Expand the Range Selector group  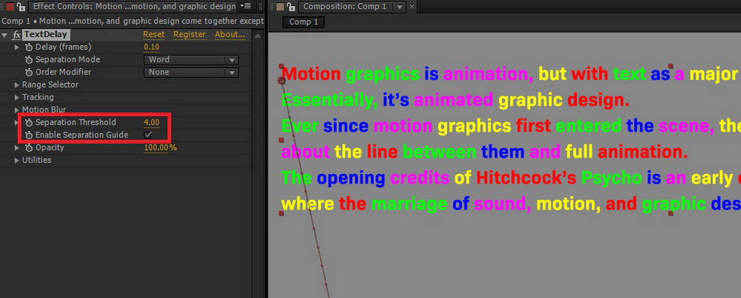(17, 85)
